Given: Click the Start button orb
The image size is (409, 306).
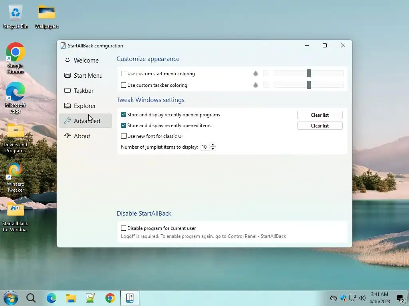Looking at the screenshot, I should click(x=10, y=298).
